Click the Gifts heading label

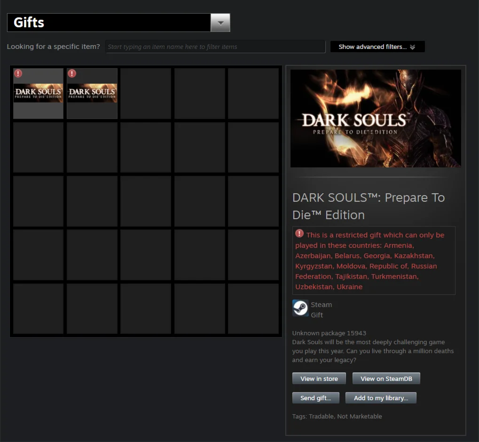pos(29,22)
